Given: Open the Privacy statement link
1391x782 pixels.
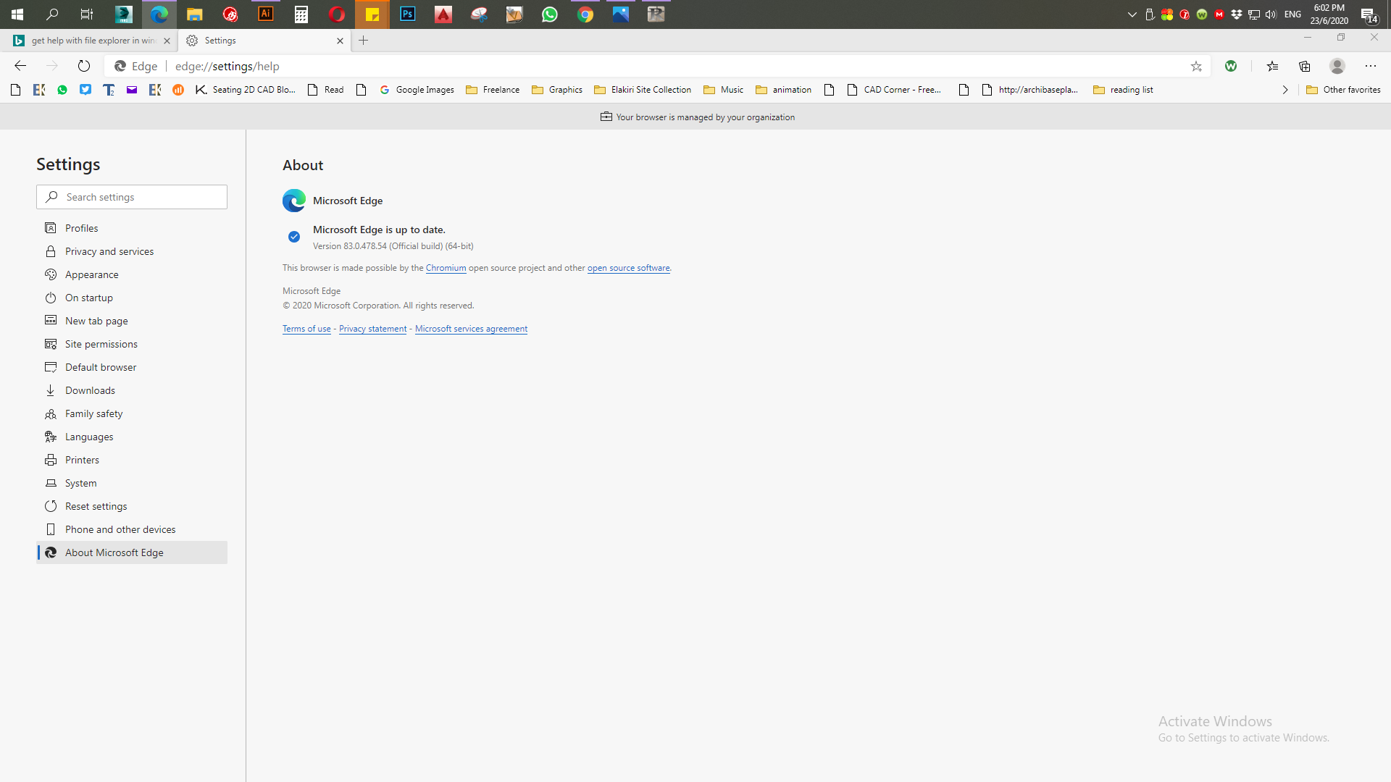Looking at the screenshot, I should click(372, 329).
